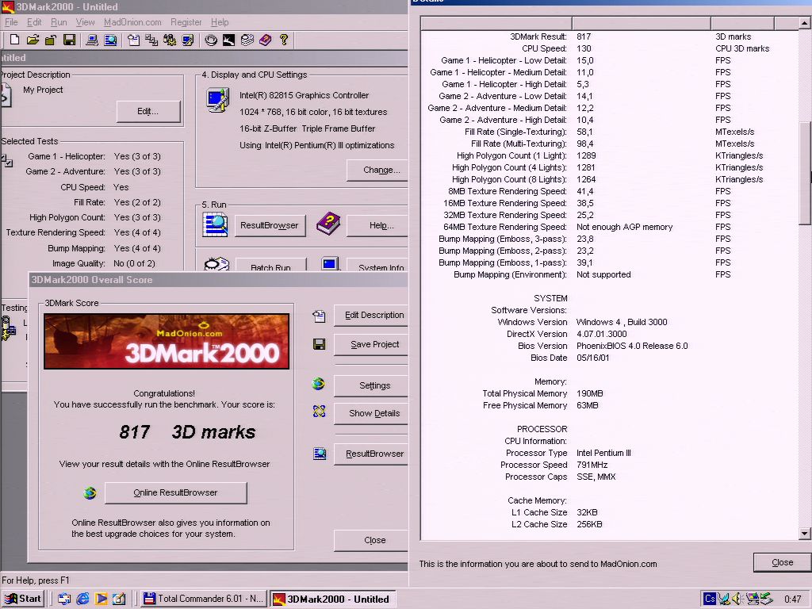Open ResultBrowser from the main toolbar icon
Screen dimensions: 812x609
[110, 40]
